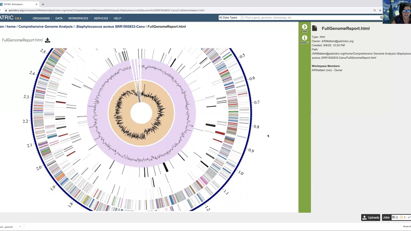Click the 0.7 position label on genome plot
This screenshot has width=411, height=231.
tap(257, 102)
